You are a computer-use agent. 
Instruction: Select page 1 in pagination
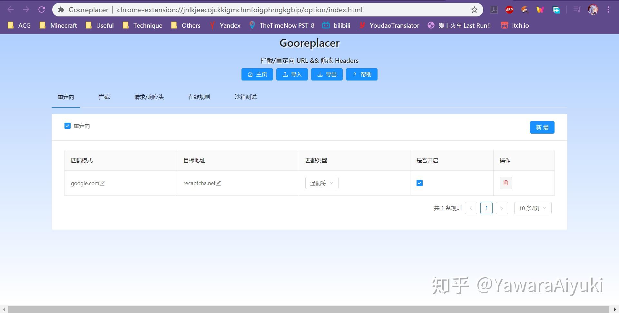pyautogui.click(x=486, y=208)
